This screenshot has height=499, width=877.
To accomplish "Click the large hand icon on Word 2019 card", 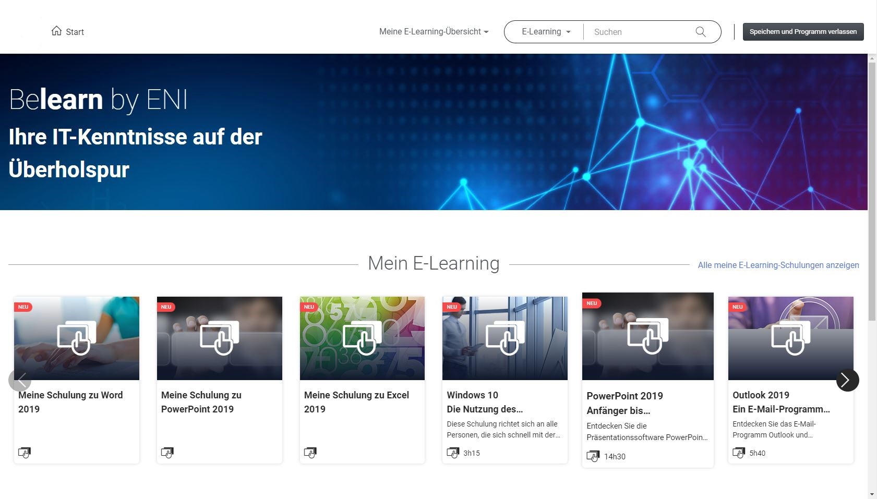I will tap(77, 338).
